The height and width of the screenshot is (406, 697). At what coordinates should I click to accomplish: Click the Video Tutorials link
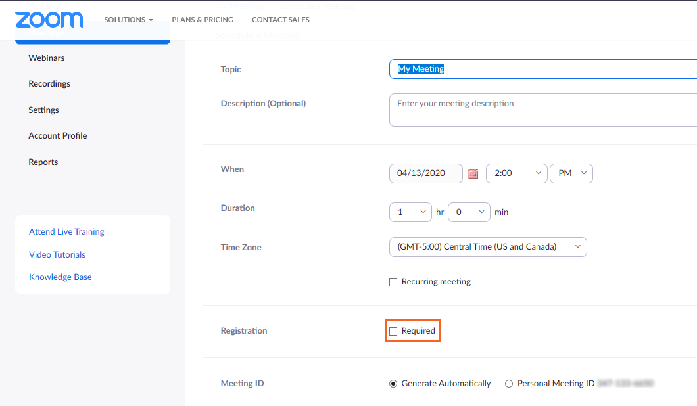tap(57, 254)
